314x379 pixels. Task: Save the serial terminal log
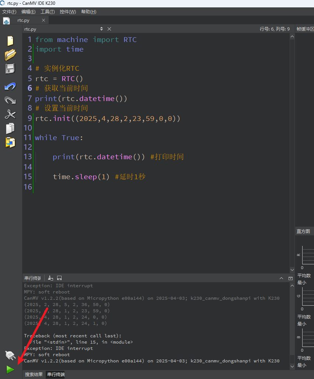pos(59,278)
